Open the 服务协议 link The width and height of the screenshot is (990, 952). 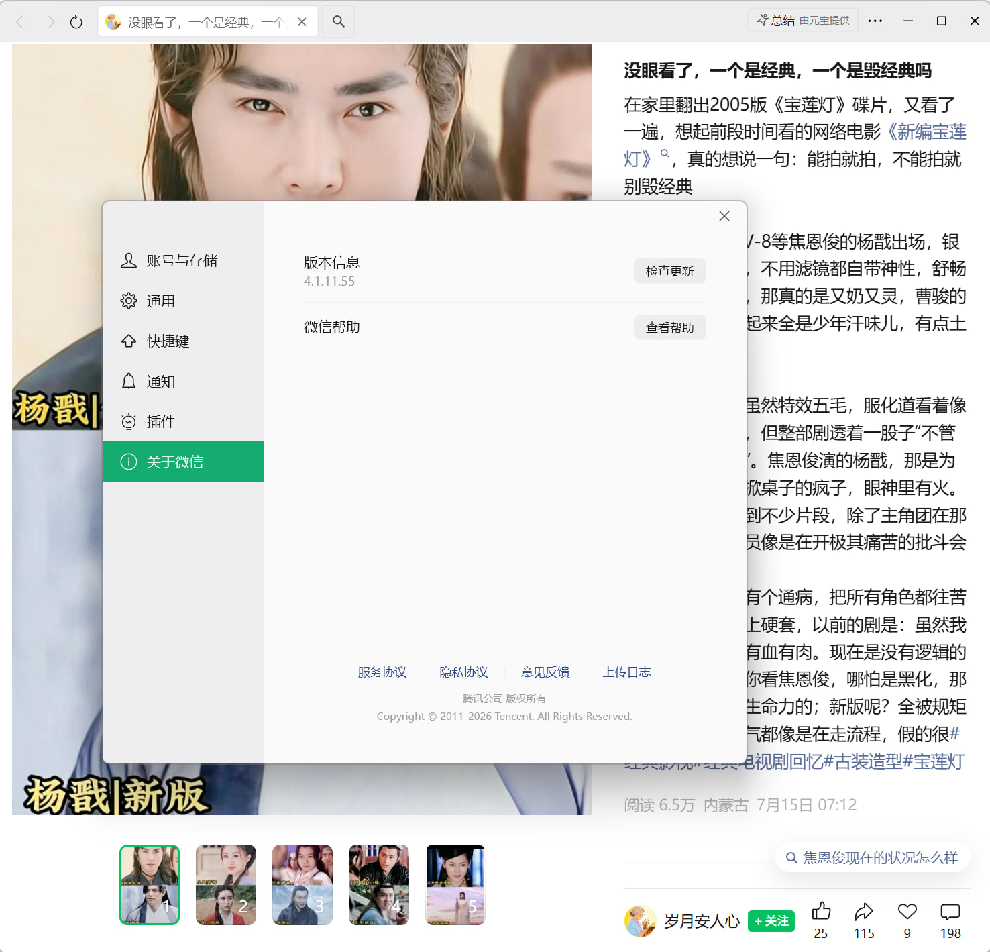[x=382, y=672]
